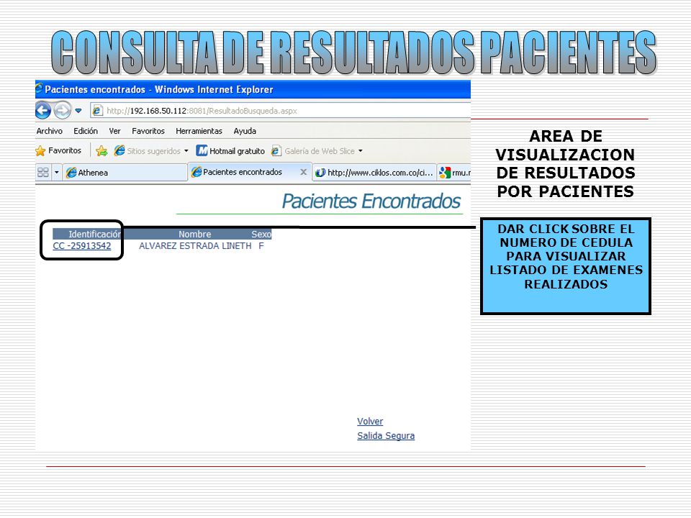This screenshot has height=518, width=691.
Task: Click the Web Slice gallery page icon
Action: 276,150
